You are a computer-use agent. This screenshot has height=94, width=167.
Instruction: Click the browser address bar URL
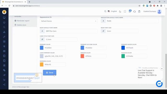coord(27,6)
